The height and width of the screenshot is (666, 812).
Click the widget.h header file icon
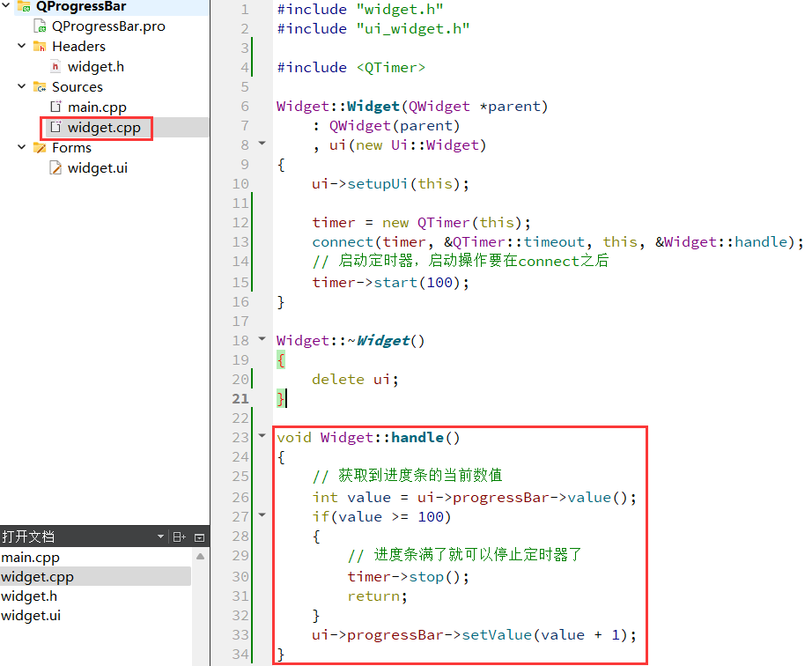point(55,66)
